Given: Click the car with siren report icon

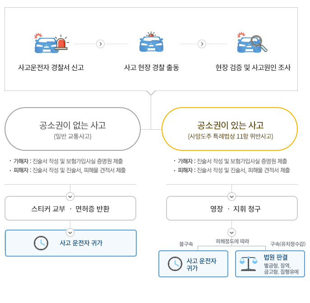Looking at the screenshot, I should (51, 43).
